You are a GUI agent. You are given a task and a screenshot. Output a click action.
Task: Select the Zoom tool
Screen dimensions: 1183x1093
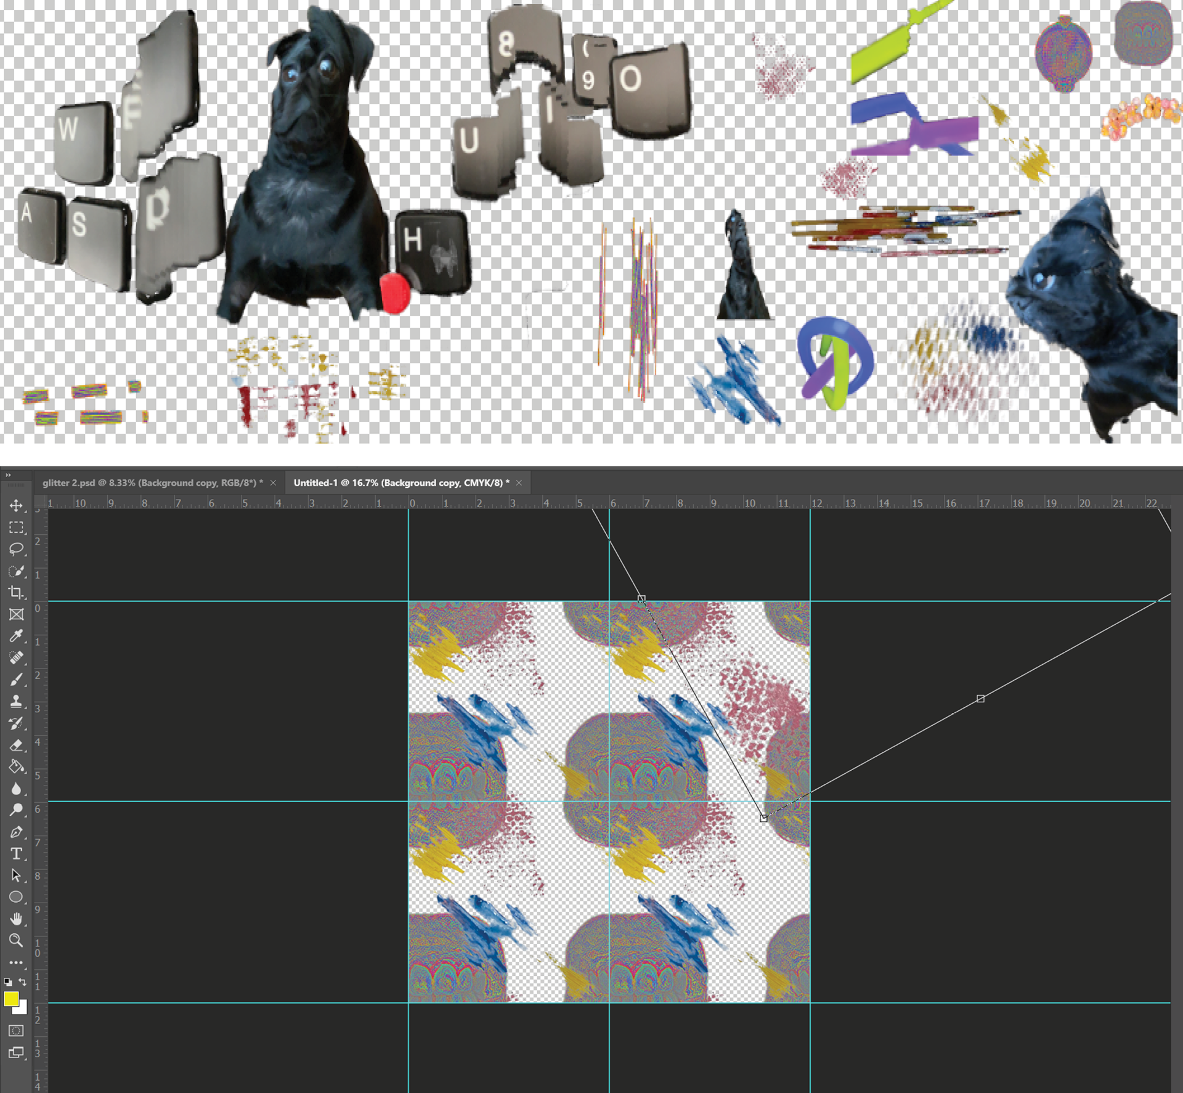(x=16, y=940)
